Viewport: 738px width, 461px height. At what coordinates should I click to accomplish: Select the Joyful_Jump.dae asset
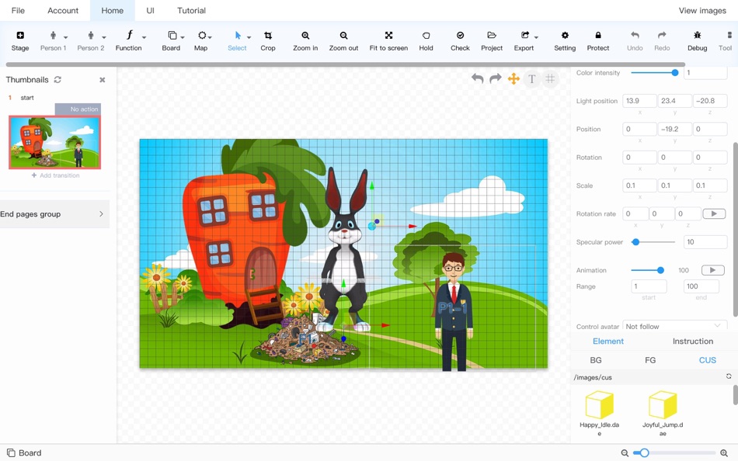[663, 414]
